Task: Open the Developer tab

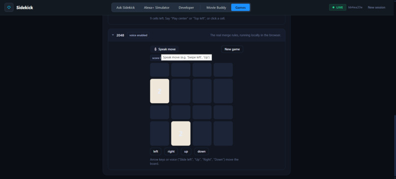Action: click(x=186, y=7)
